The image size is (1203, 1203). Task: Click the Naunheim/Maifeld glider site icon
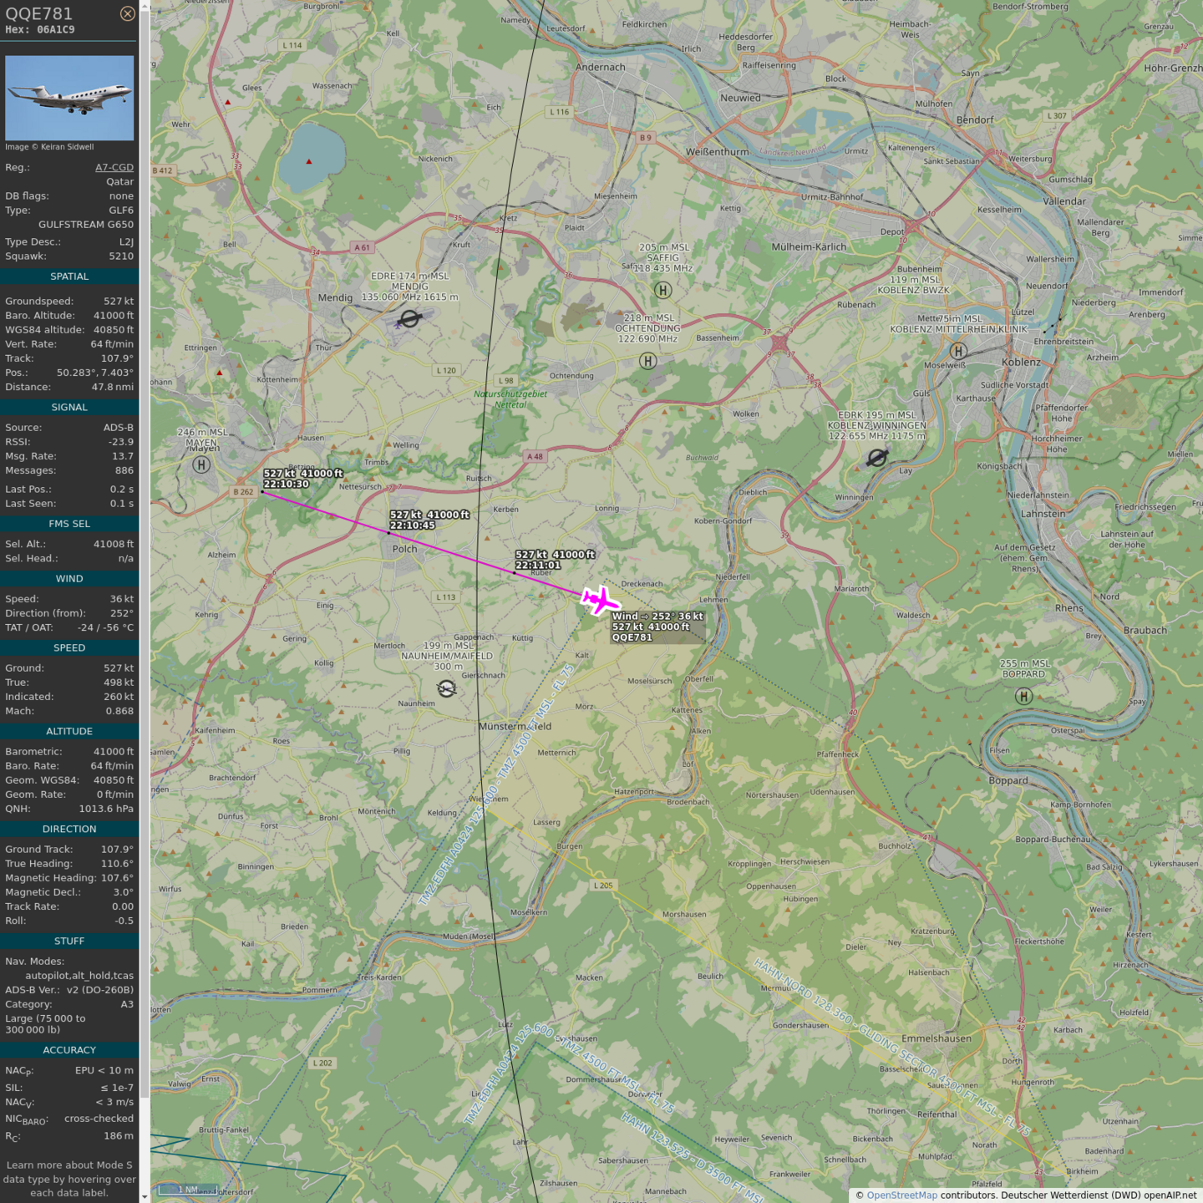click(447, 688)
